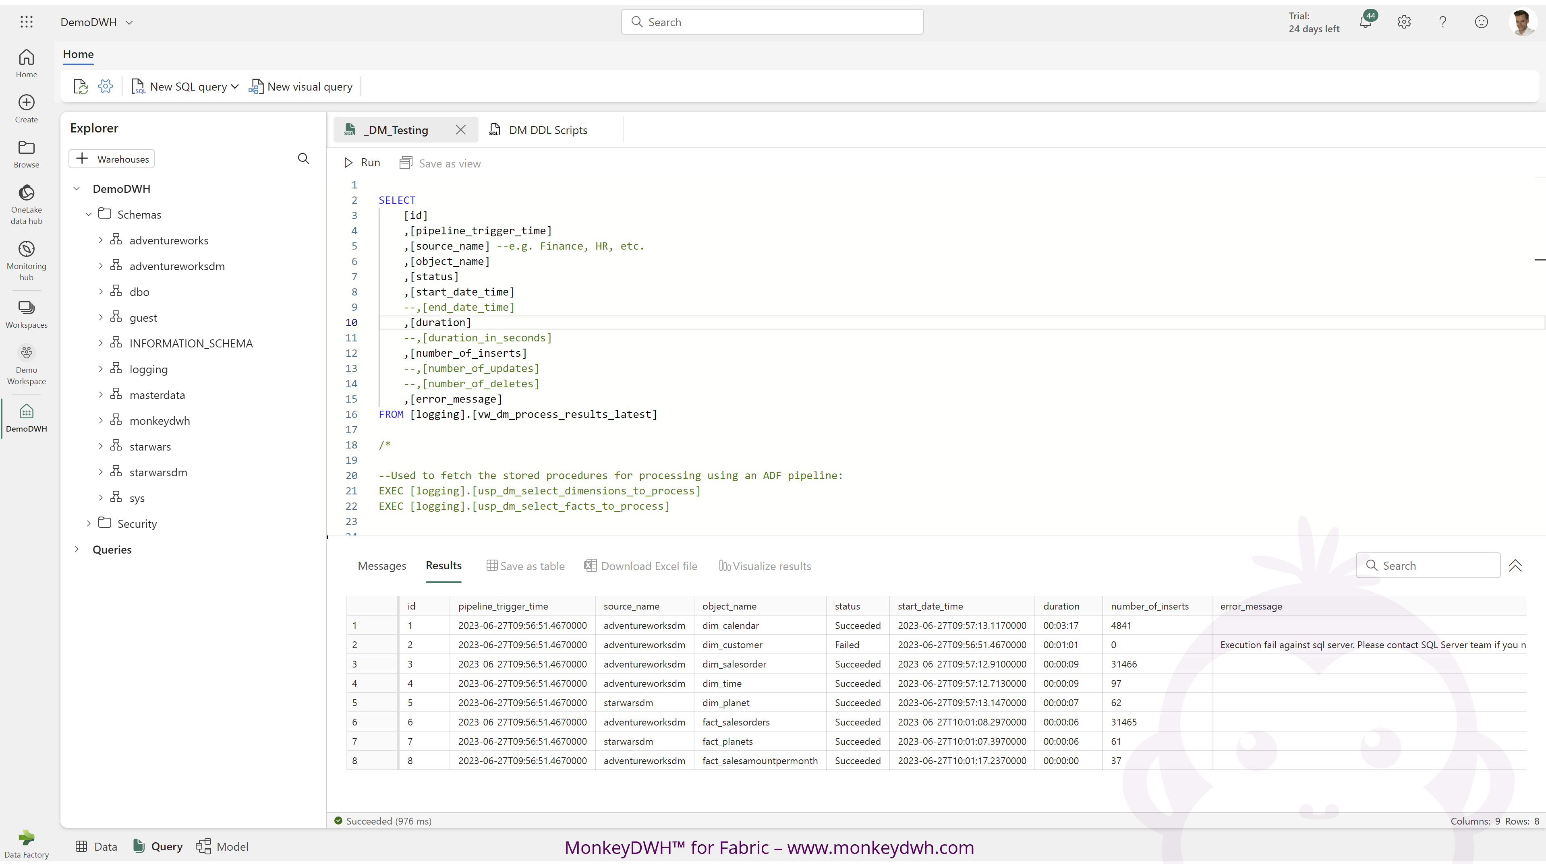Open the New SQL query dropdown

pos(235,87)
